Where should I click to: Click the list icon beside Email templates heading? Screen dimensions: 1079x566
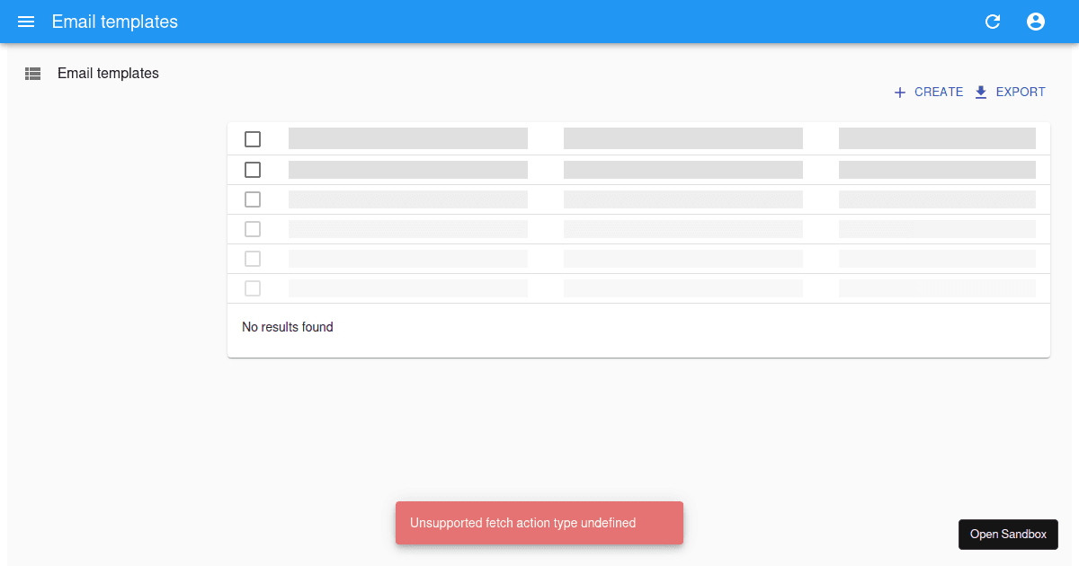[32, 73]
